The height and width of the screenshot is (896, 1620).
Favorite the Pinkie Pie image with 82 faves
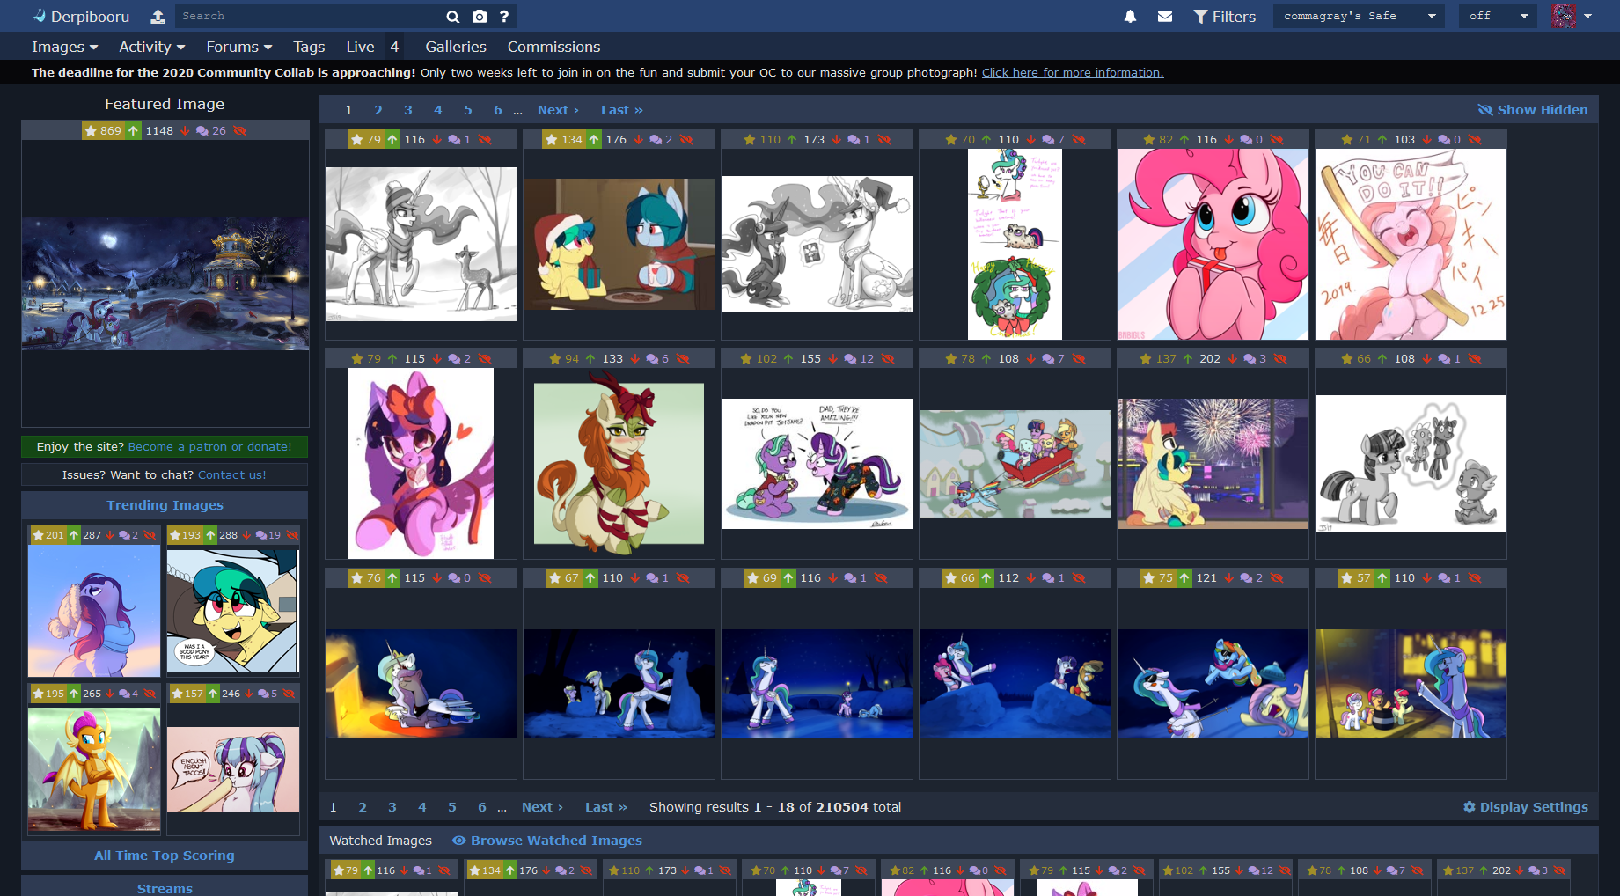point(1158,139)
